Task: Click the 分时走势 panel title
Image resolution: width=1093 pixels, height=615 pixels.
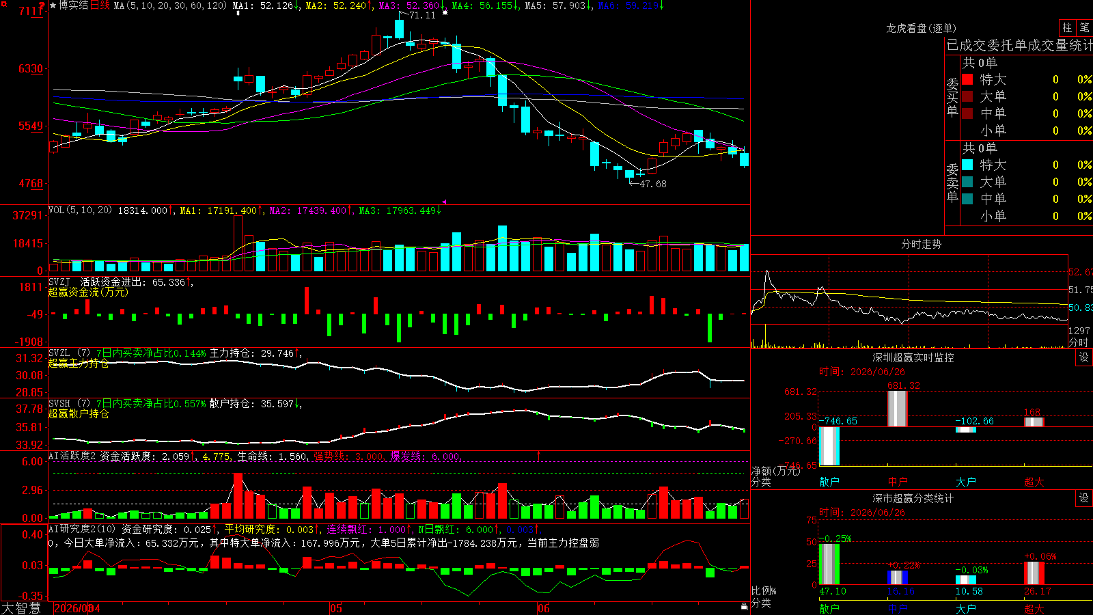Action: 921,244
